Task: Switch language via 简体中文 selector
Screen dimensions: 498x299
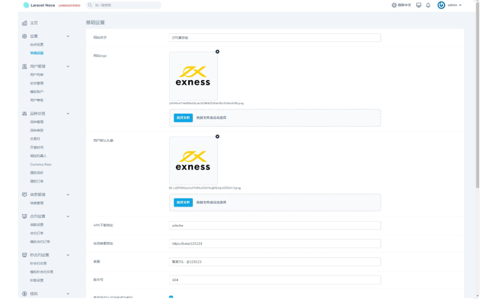Action: coord(401,5)
